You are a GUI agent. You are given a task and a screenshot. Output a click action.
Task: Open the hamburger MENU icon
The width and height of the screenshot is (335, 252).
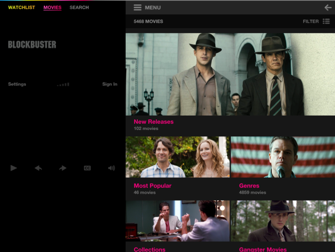tap(138, 8)
